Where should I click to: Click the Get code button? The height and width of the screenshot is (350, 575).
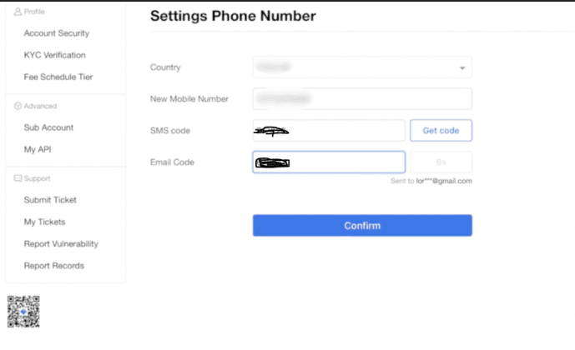click(441, 130)
